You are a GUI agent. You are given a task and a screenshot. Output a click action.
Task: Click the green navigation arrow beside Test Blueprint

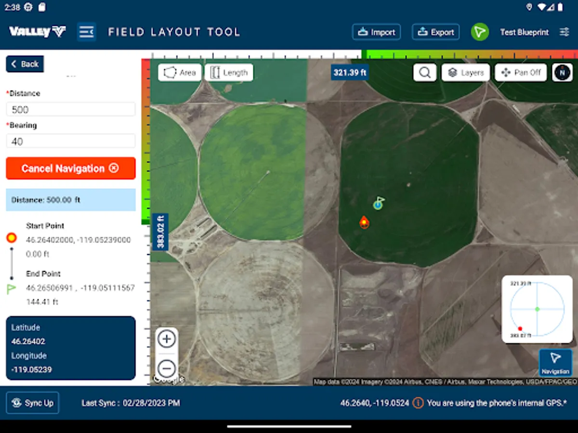tap(480, 32)
